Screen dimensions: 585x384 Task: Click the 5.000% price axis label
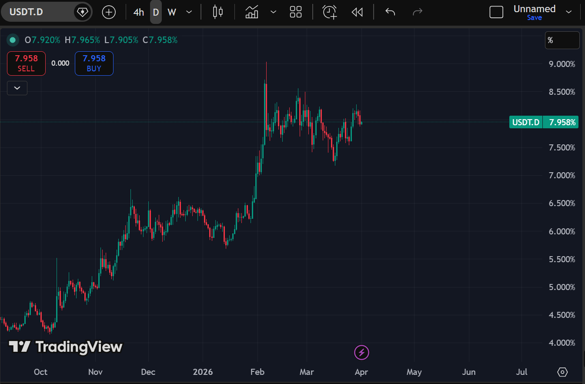[561, 287]
